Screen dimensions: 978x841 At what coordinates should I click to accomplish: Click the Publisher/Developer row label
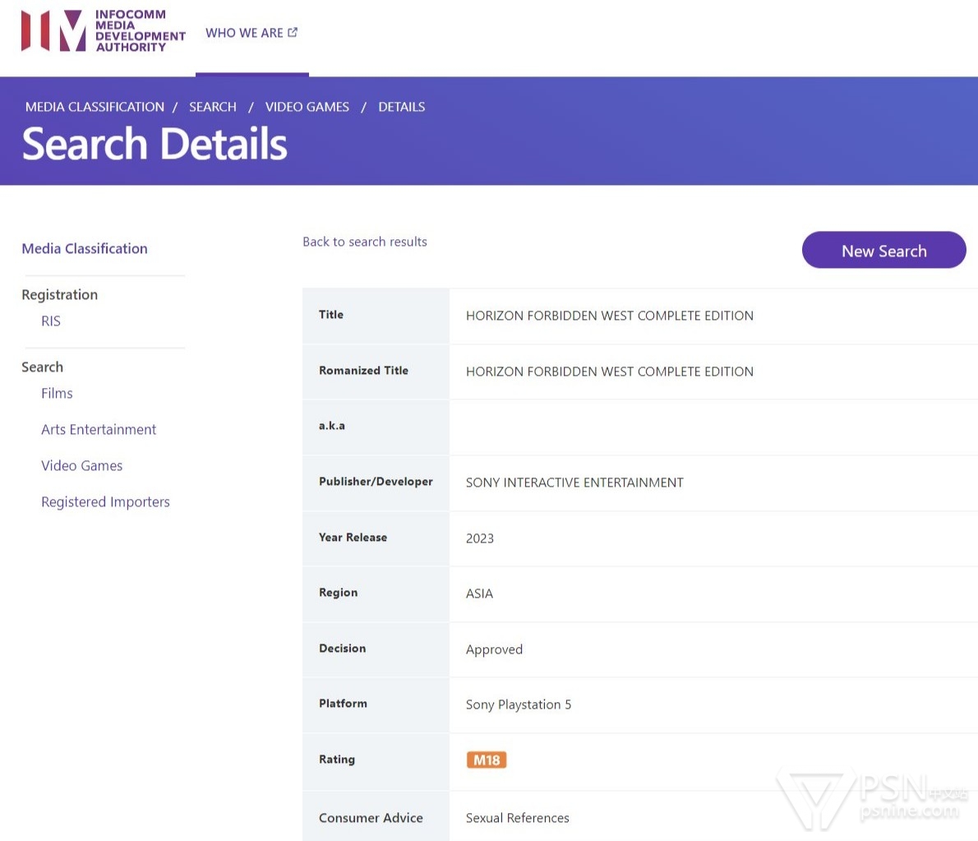(x=376, y=482)
